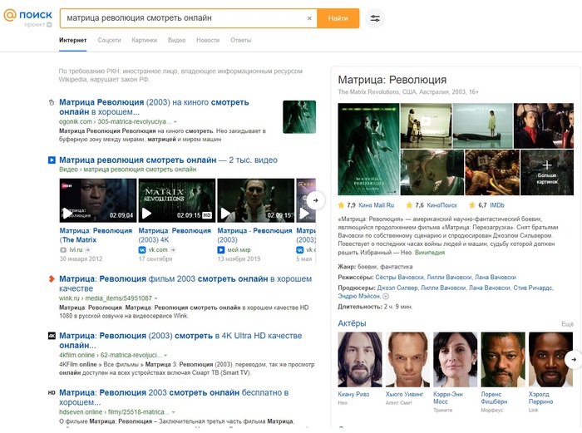
Task: Open the IMDb rating link
Action: click(x=497, y=205)
